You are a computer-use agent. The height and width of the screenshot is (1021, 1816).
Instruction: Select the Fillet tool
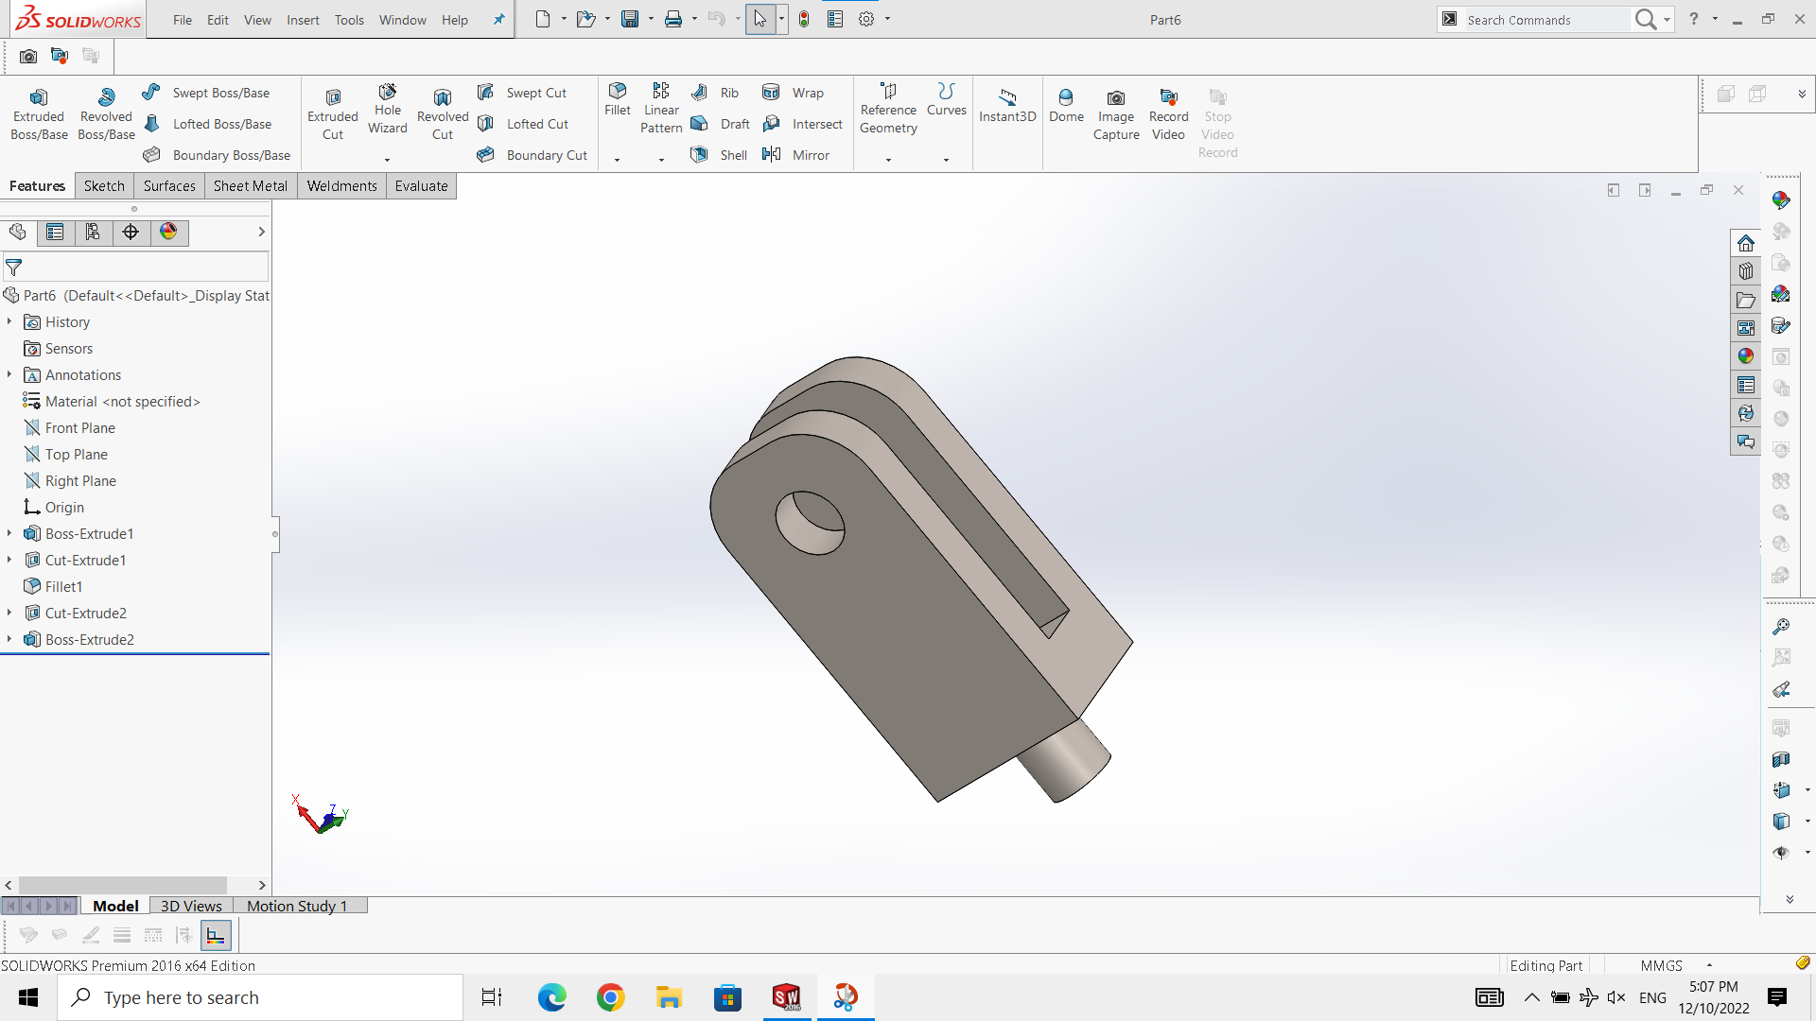618,99
